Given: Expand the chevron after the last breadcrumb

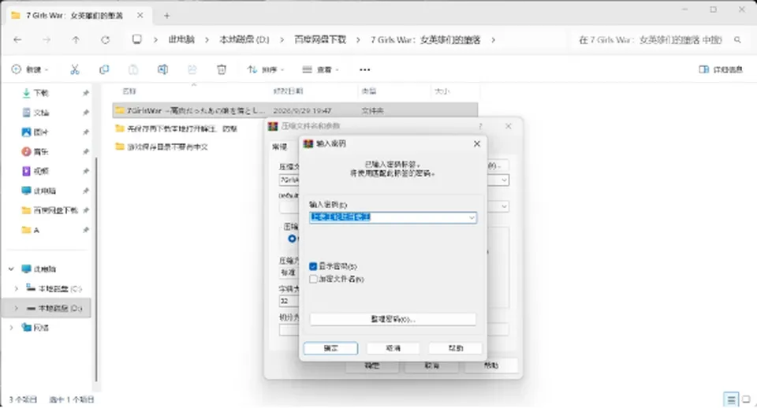Looking at the screenshot, I should pyautogui.click(x=493, y=40).
